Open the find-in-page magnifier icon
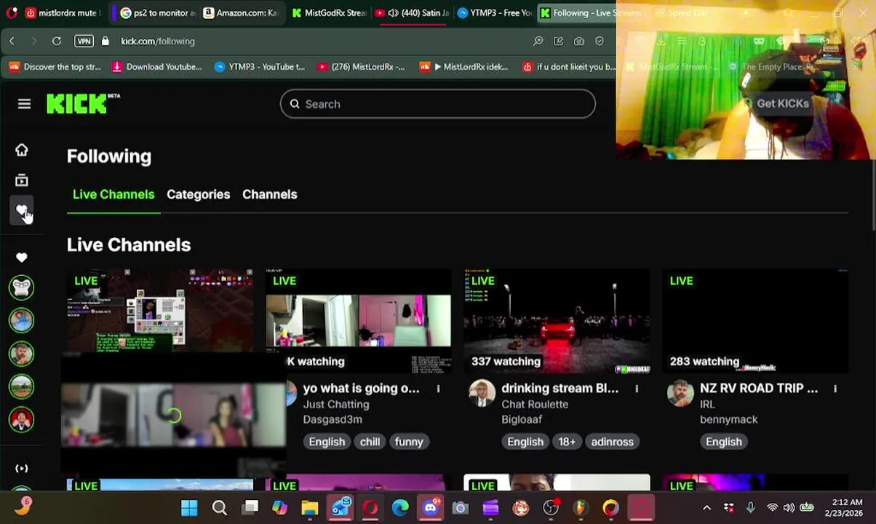The height and width of the screenshot is (524, 876). pyautogui.click(x=538, y=41)
